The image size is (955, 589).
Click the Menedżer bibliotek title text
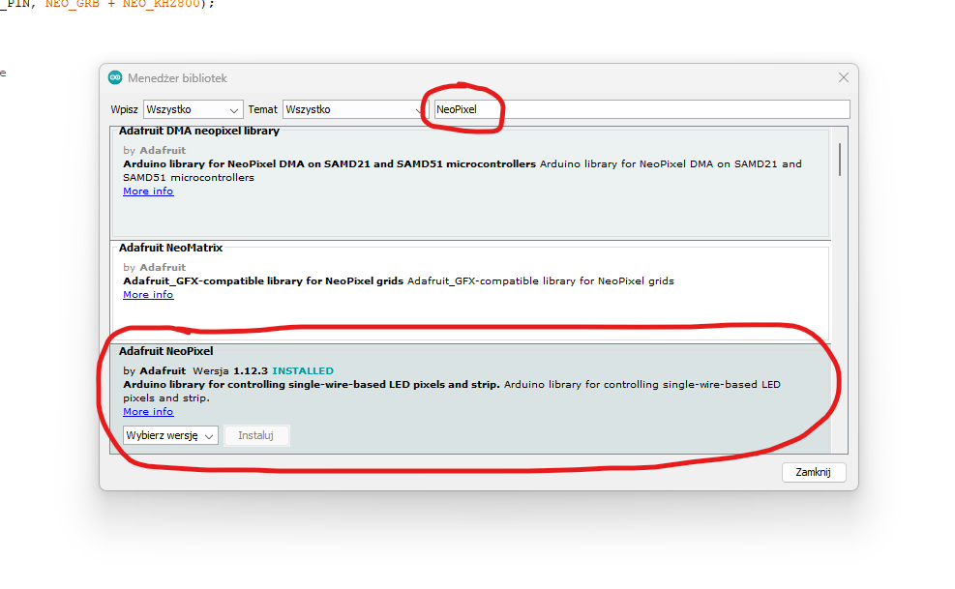tap(177, 78)
